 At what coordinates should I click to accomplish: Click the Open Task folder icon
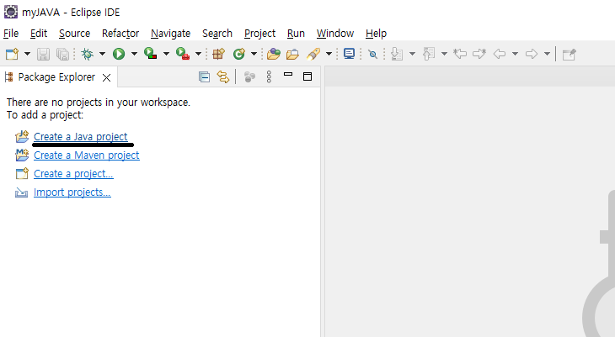tap(292, 54)
